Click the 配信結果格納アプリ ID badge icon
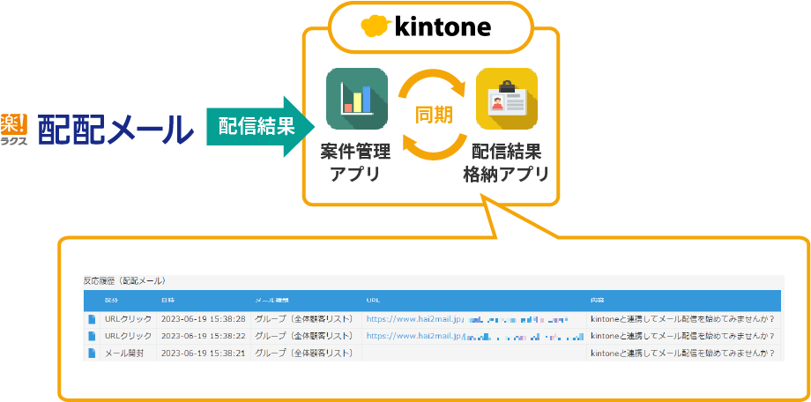811x402 pixels. (x=507, y=99)
